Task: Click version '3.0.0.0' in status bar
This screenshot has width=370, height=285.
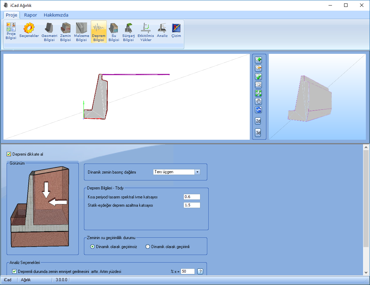Action: 61,280
